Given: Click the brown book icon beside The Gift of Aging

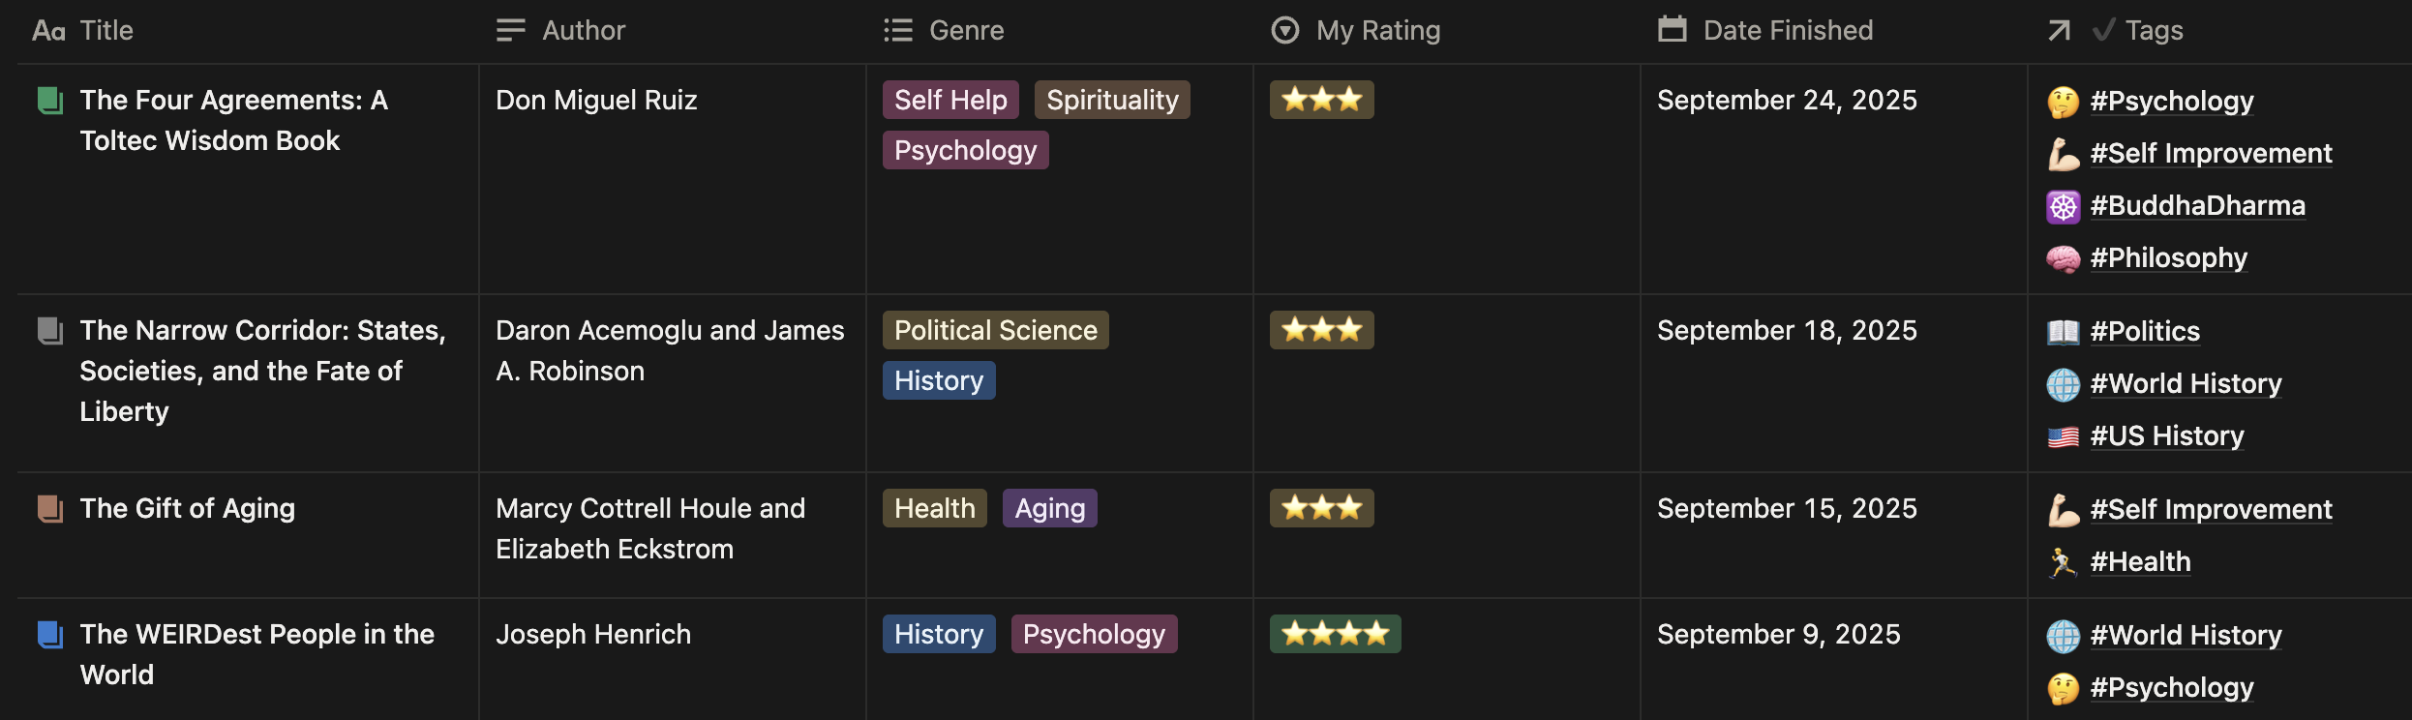Looking at the screenshot, I should pos(49,509).
